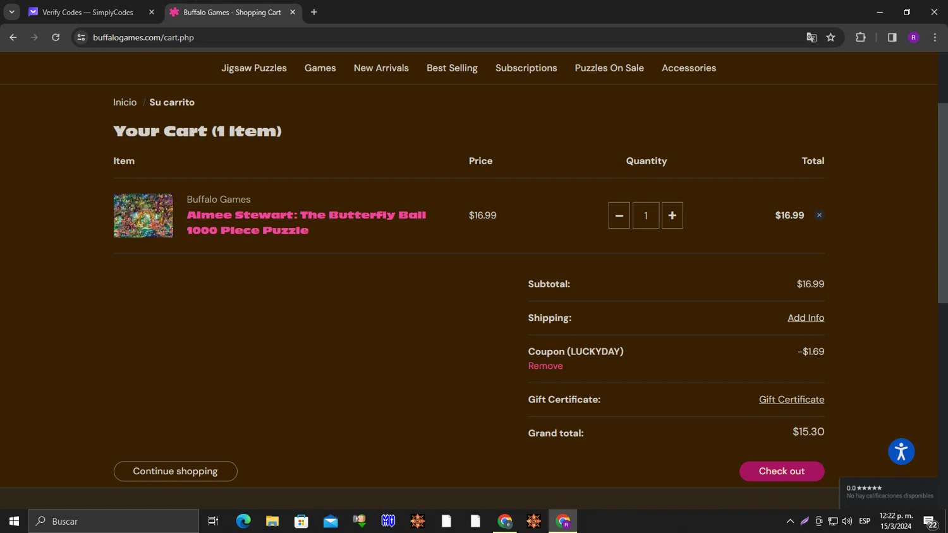Remove item with the small x icon
The width and height of the screenshot is (948, 533).
819,215
